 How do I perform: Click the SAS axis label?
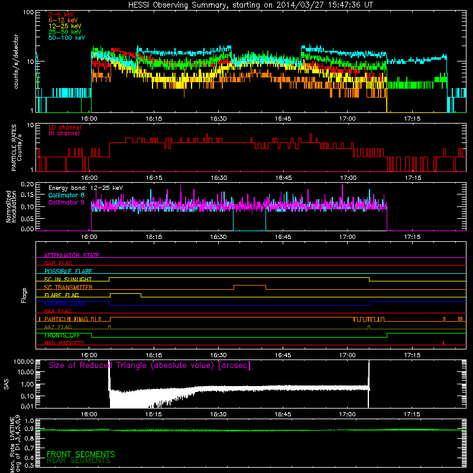point(7,384)
